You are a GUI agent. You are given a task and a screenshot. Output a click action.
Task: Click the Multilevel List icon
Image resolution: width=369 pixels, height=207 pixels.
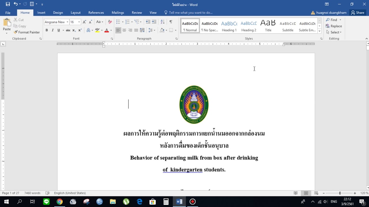[x=137, y=22]
